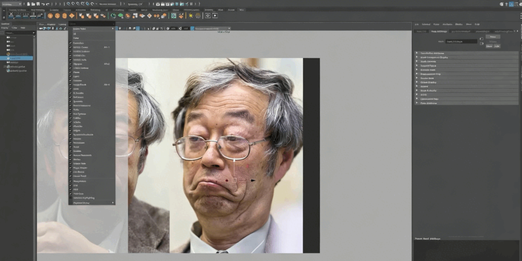Toggle NURBS Curves entry with Alt+1 shortcut
522x261 pixels.
click(x=91, y=47)
